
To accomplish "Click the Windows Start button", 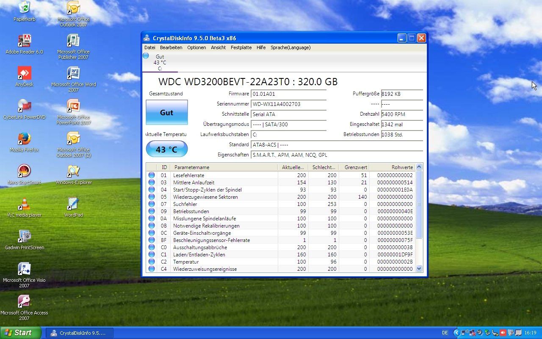I will click(20, 333).
